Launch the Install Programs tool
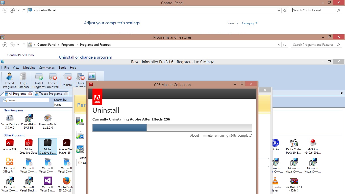 click(39, 80)
